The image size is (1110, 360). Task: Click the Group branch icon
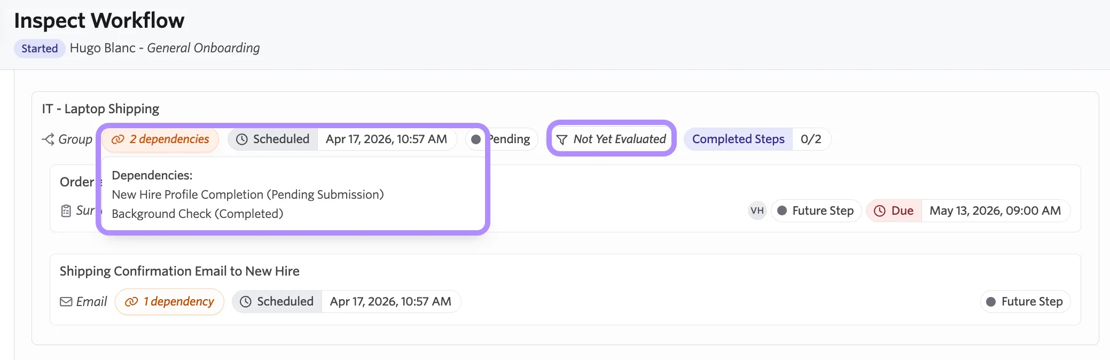pos(48,139)
